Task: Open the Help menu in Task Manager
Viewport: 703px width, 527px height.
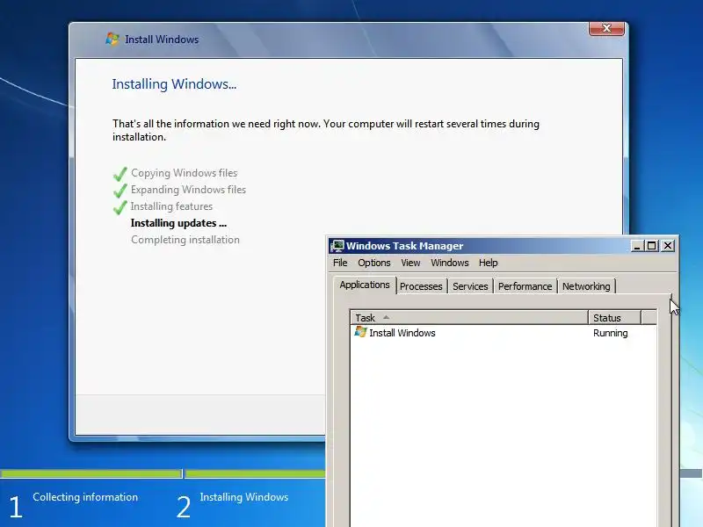Action: click(x=488, y=263)
